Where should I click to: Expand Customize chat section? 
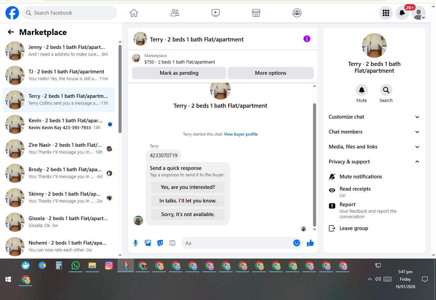click(374, 117)
